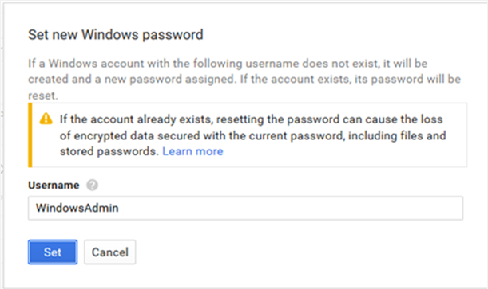Dismiss the dialog with the Cancel button
Image resolution: width=488 pixels, height=289 pixels.
click(x=110, y=252)
